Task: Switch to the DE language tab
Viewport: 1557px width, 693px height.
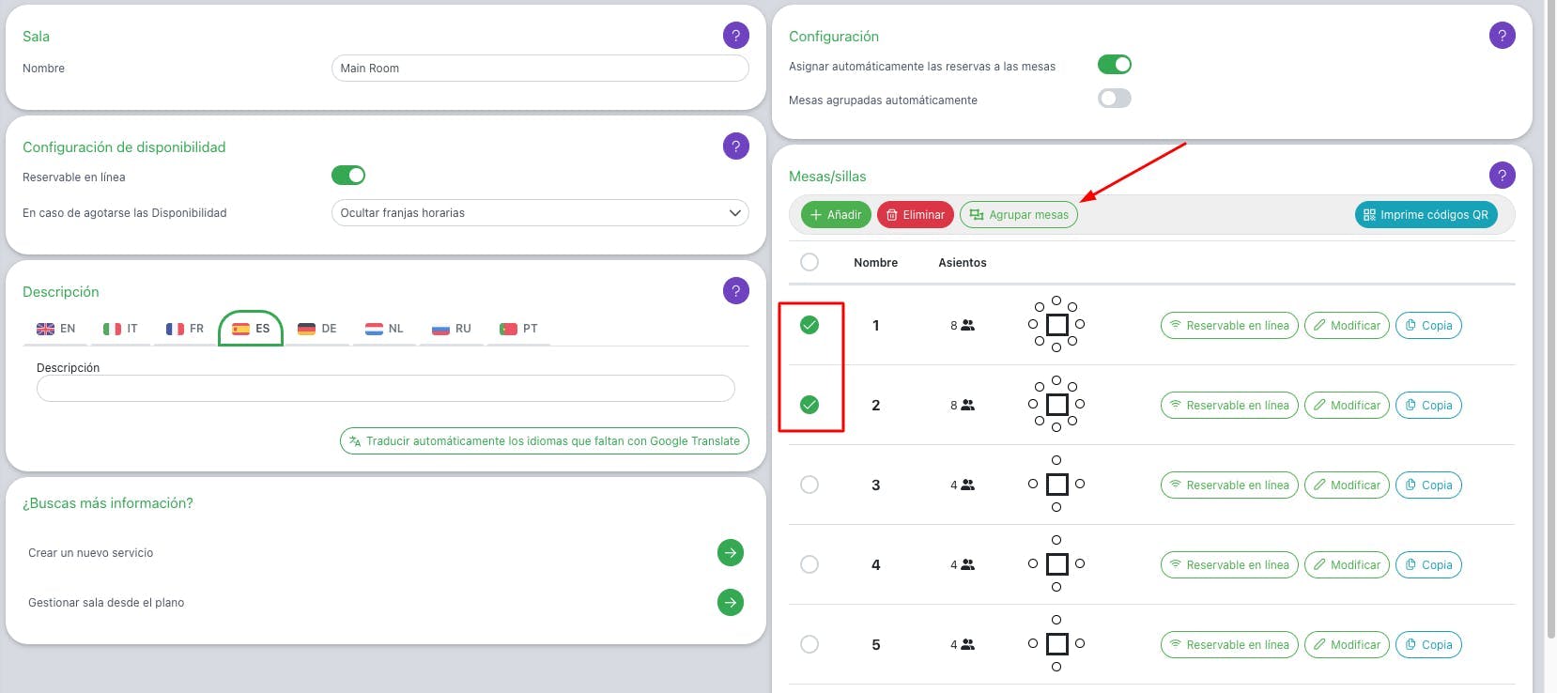Action: click(317, 329)
